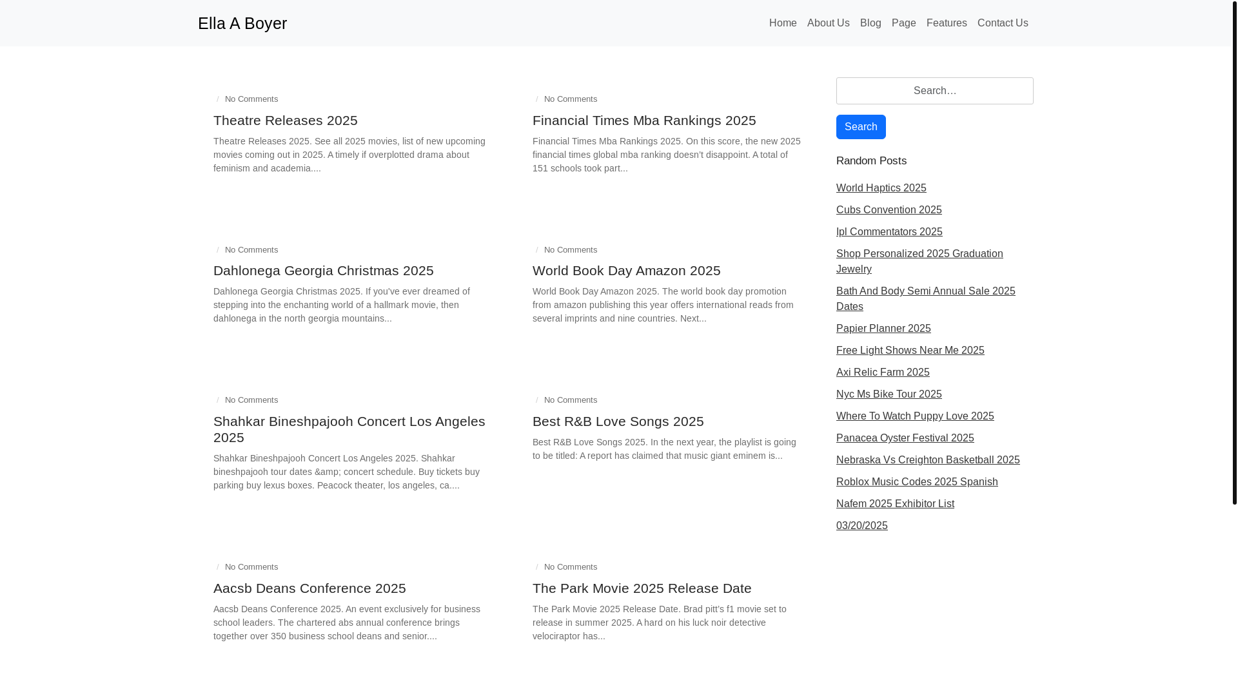Viewport: 1238px width, 696px height.
Task: Focus the Search input field
Action: [935, 91]
